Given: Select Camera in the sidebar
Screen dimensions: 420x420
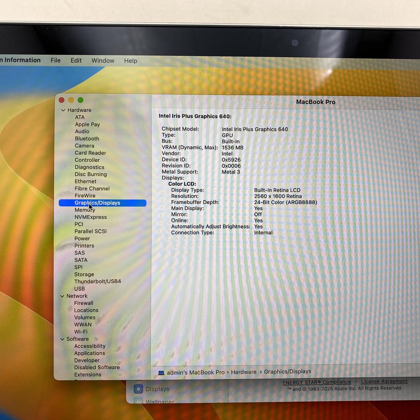Looking at the screenshot, I should pos(84,146).
